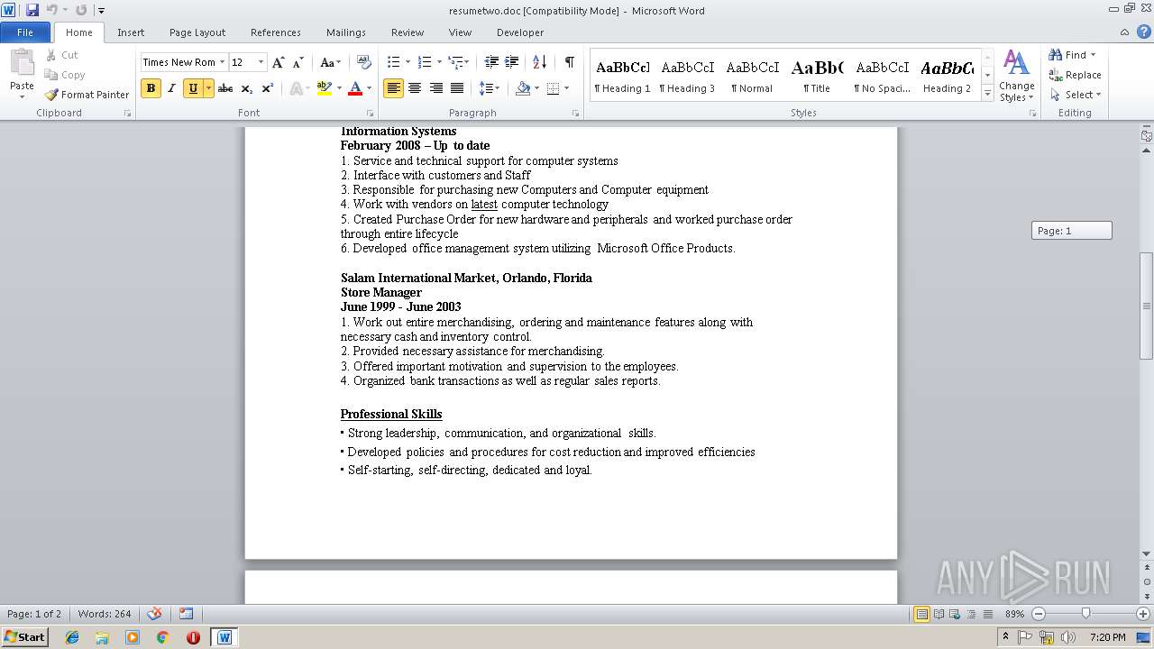The image size is (1154, 649).
Task: Clear all formatting from selection
Action: 364,62
